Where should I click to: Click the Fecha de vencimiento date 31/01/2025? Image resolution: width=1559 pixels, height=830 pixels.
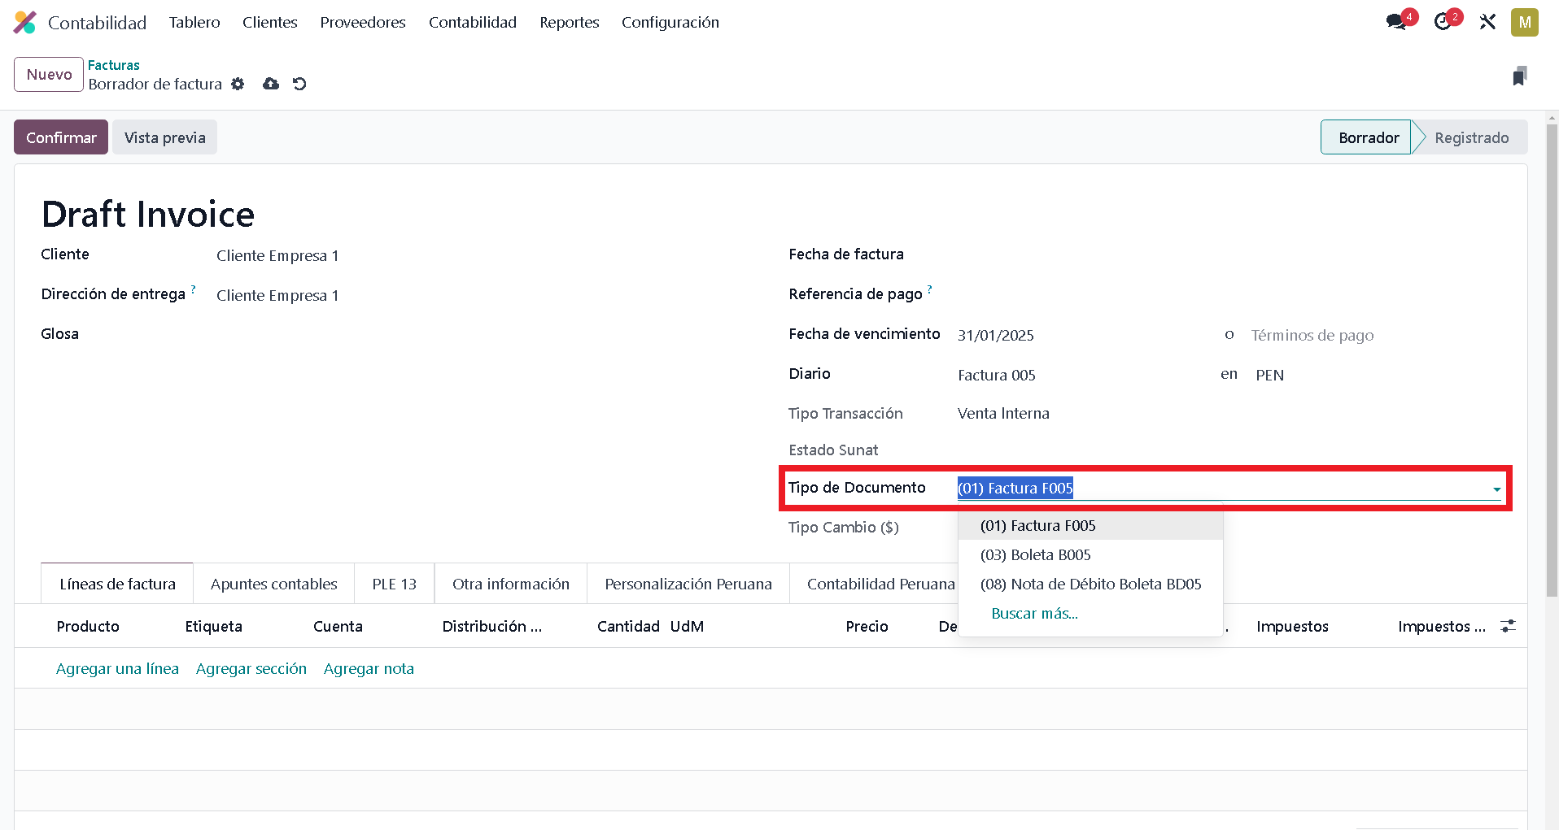pyautogui.click(x=996, y=335)
